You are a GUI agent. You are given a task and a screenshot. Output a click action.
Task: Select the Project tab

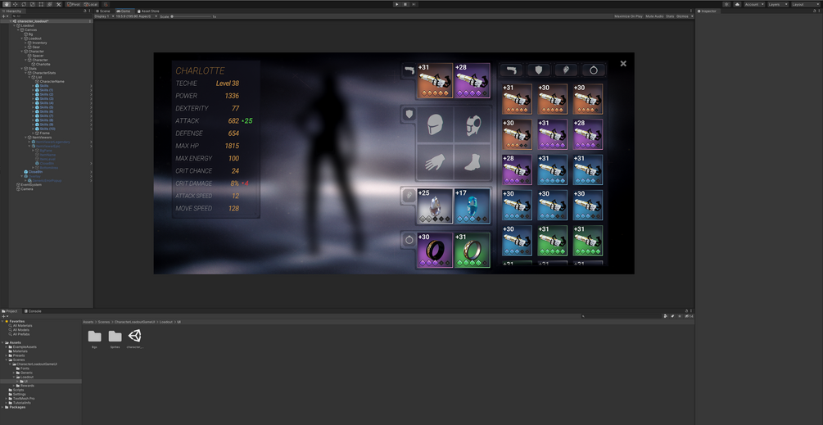(x=10, y=311)
